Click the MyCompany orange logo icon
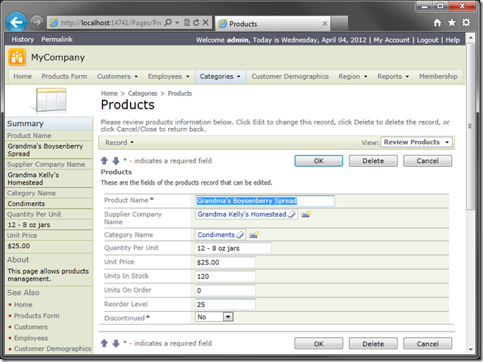The height and width of the screenshot is (362, 483). tap(17, 57)
